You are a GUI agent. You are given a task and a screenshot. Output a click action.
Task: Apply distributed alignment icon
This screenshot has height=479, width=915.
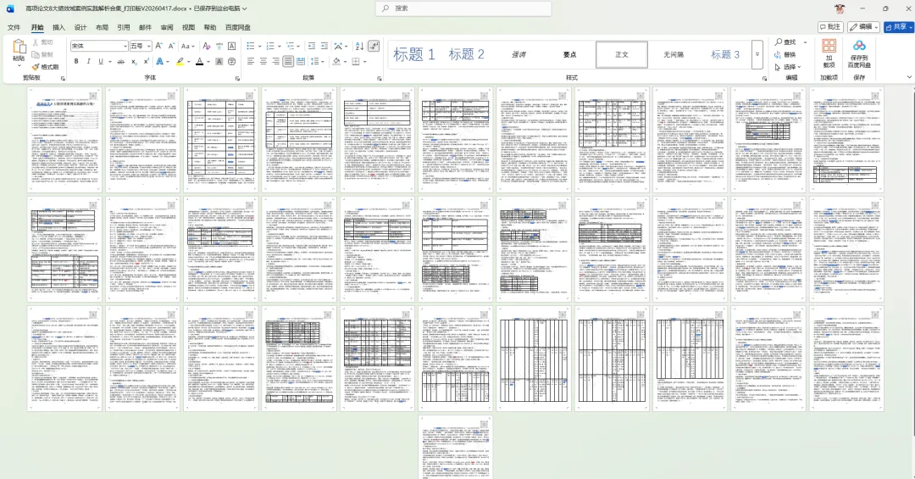coord(301,61)
